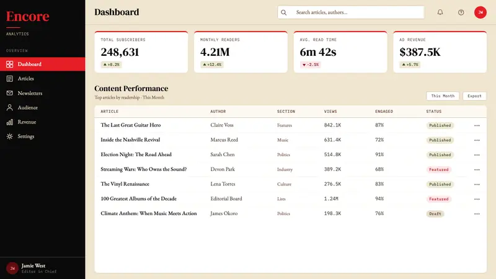Click author Editorial Board
This screenshot has height=279, width=496.
[226, 198]
